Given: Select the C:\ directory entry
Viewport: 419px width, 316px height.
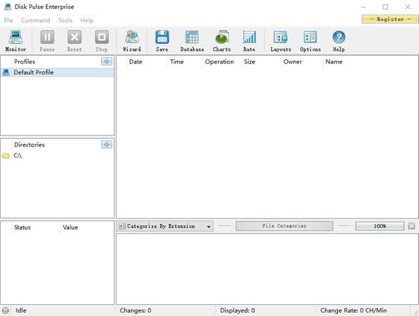Looking at the screenshot, I should tap(17, 156).
